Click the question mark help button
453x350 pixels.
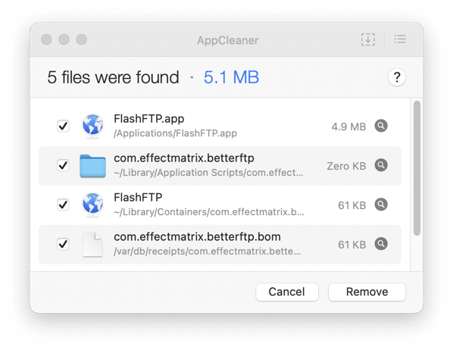click(397, 77)
